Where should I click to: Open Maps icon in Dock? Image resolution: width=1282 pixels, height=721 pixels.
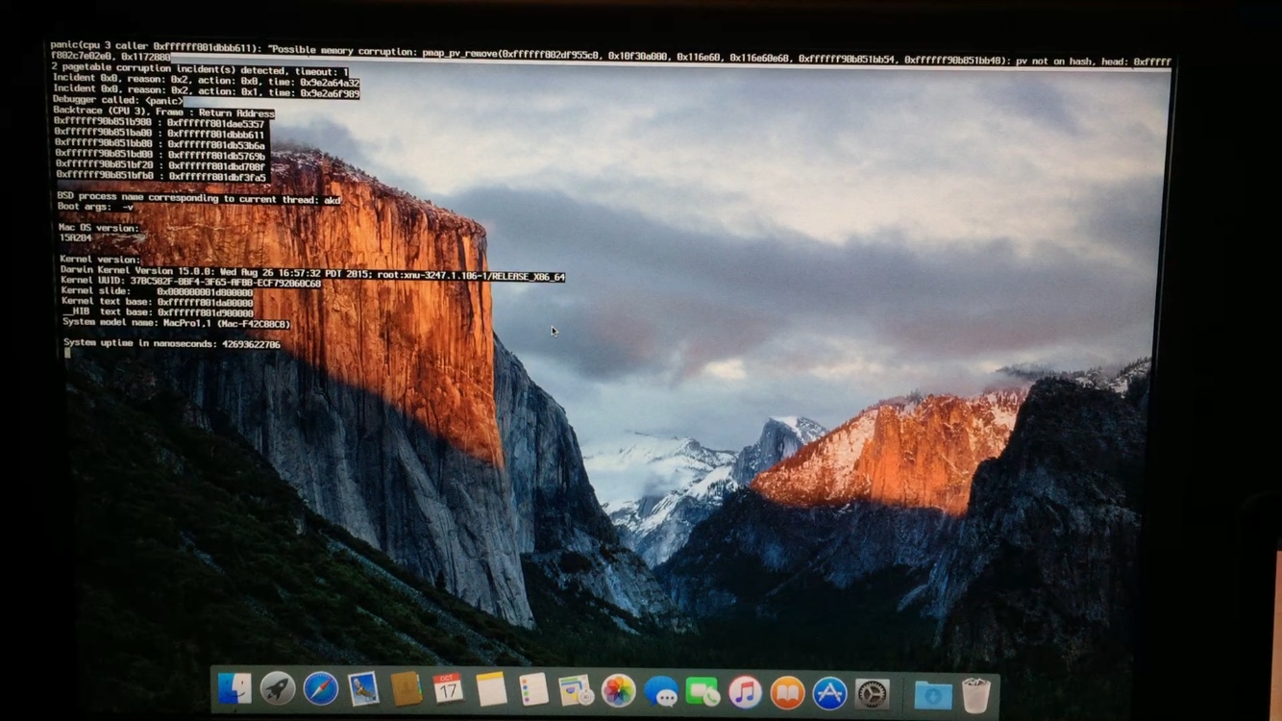576,690
